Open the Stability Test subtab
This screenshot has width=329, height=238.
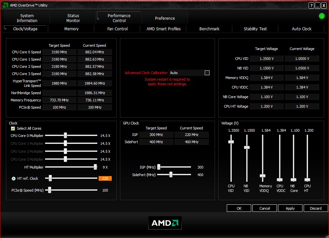255,29
